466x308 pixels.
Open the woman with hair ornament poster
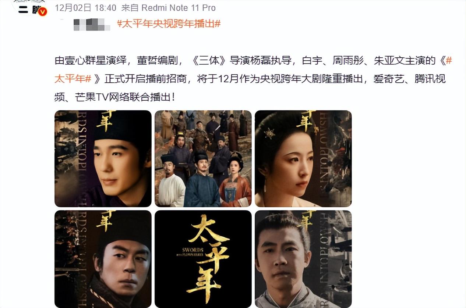pos(303,158)
